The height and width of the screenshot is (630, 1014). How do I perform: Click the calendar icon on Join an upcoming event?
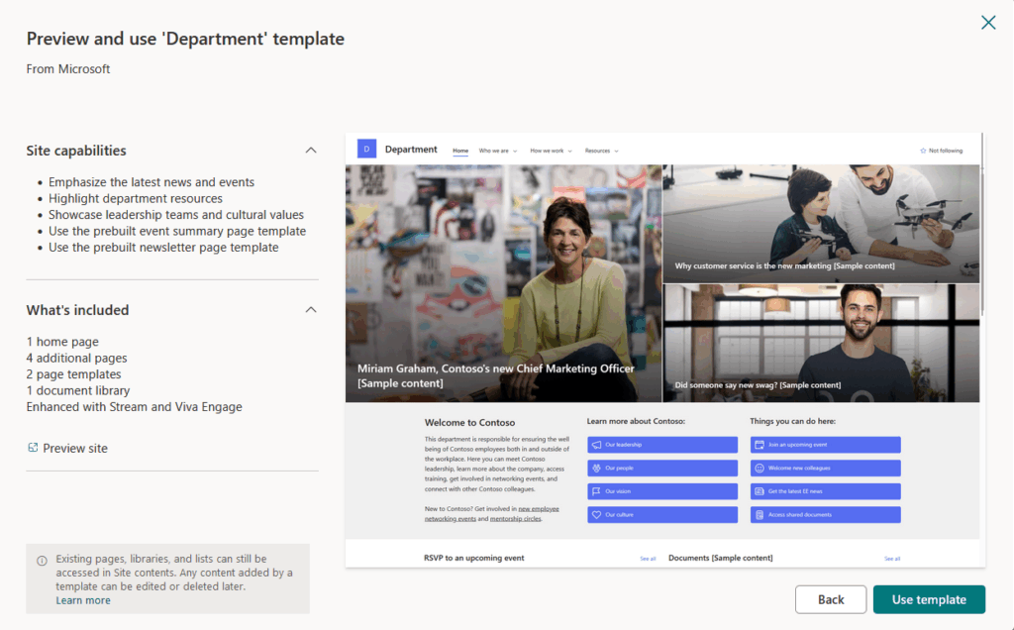(x=760, y=445)
